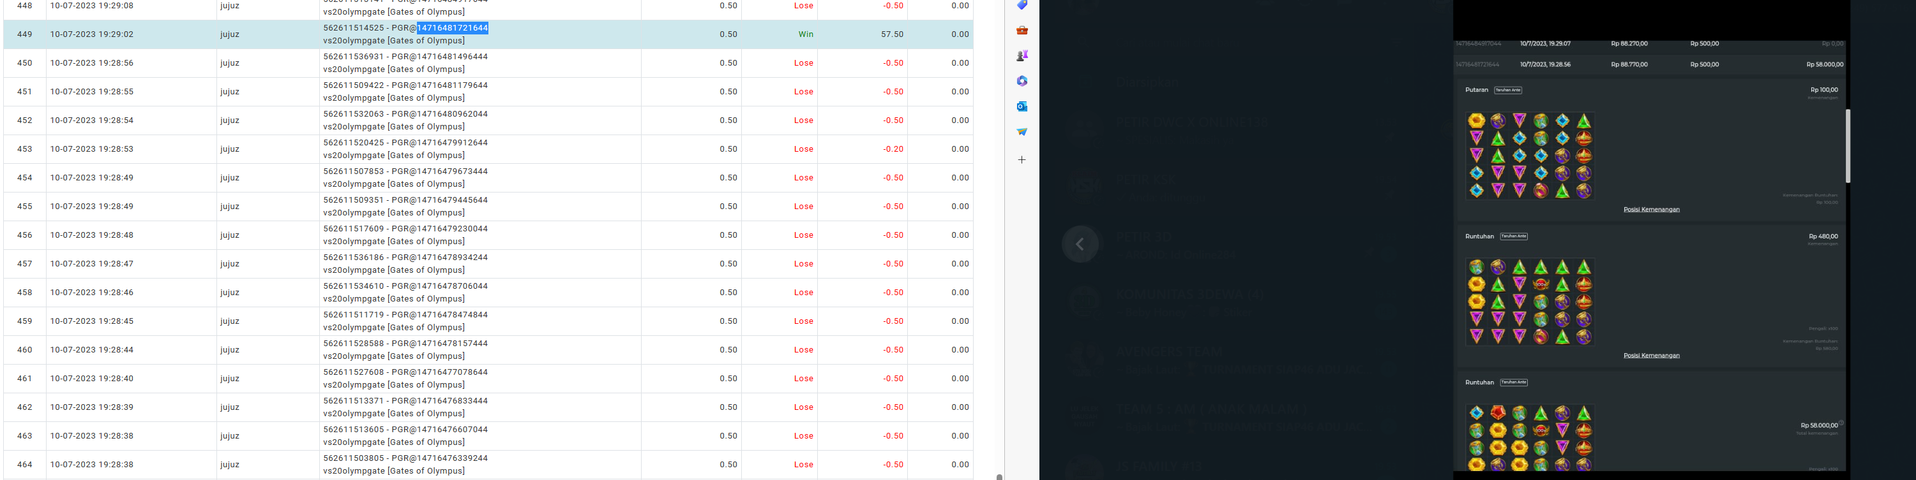The image size is (1916, 480).
Task: Click transaction 562611534610 - PGR@14716478706044
Action: tap(405, 286)
